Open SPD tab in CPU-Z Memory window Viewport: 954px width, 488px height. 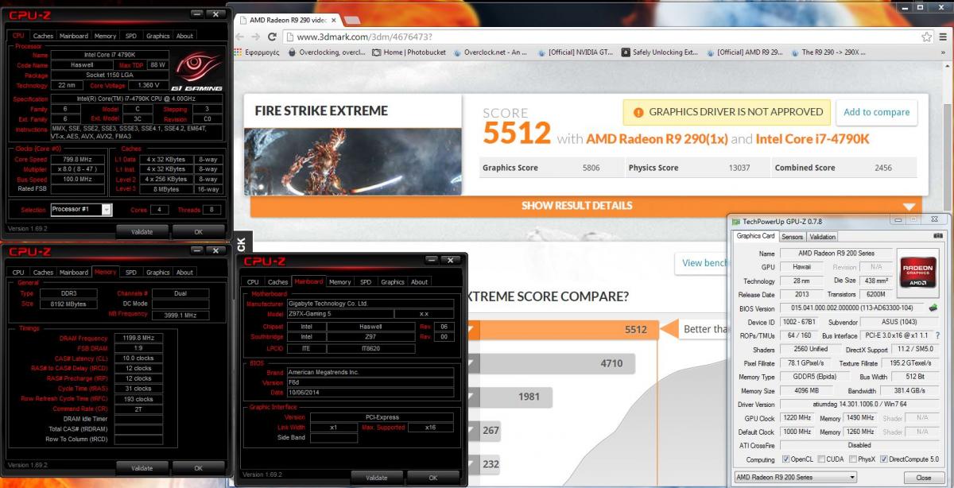tap(130, 272)
